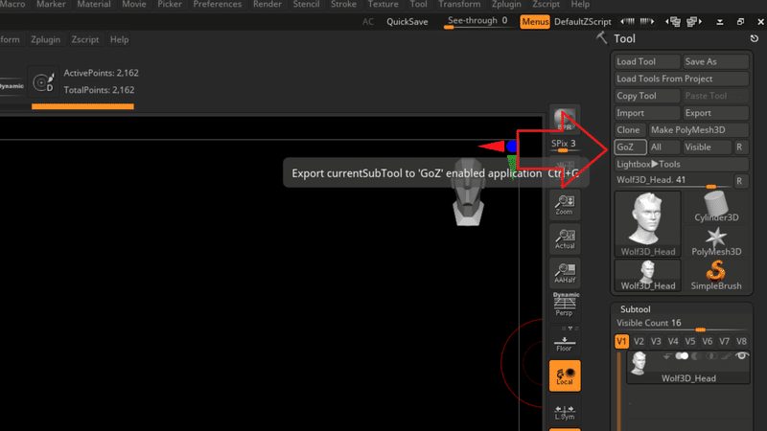Select V1 visibility set
This screenshot has width=767, height=431.
[621, 341]
